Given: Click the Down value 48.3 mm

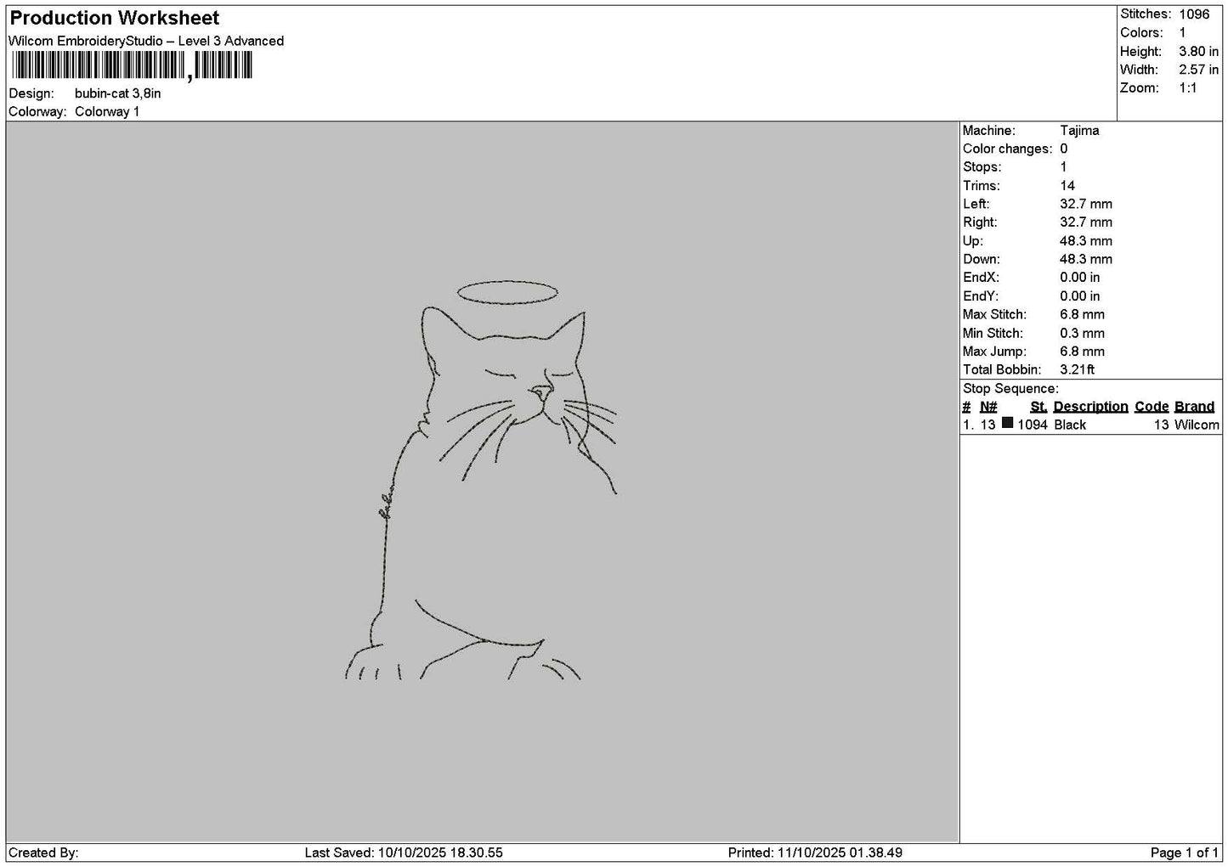Looking at the screenshot, I should point(1086,260).
